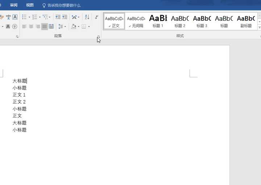261x185 pixels.
Task: Apply the 正文 style
Action: (114, 21)
